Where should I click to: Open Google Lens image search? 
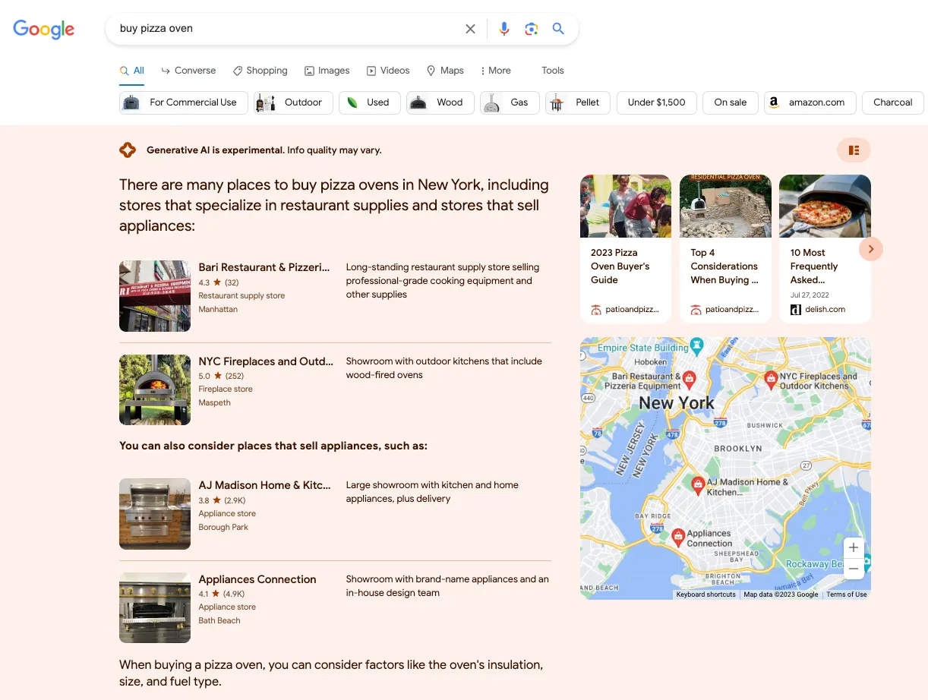pyautogui.click(x=532, y=29)
